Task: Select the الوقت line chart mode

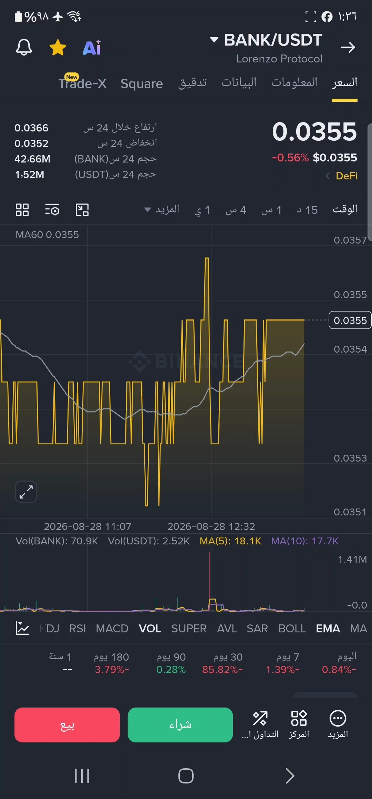Action: tap(345, 209)
